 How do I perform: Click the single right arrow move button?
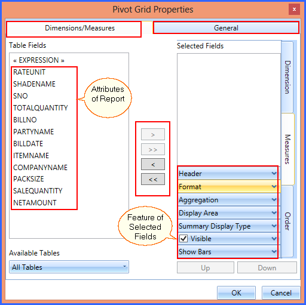[x=153, y=134]
